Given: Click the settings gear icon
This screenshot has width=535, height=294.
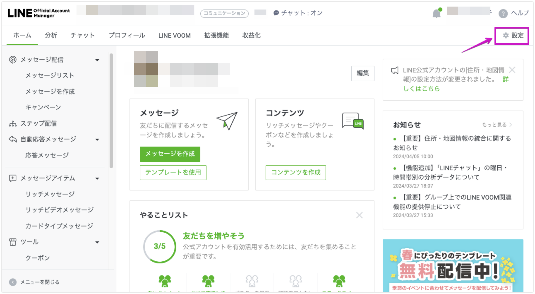Looking at the screenshot, I should [x=505, y=36].
